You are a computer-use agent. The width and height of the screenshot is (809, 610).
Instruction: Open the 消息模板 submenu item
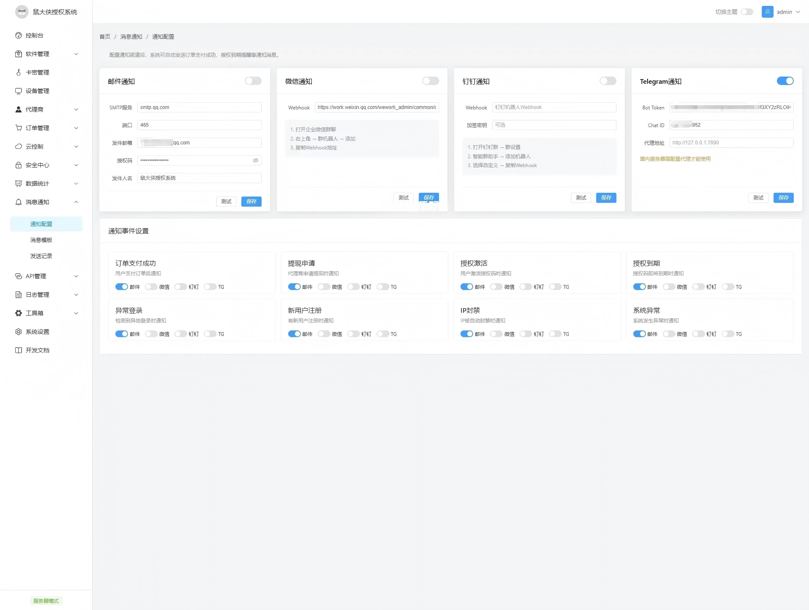(x=41, y=240)
